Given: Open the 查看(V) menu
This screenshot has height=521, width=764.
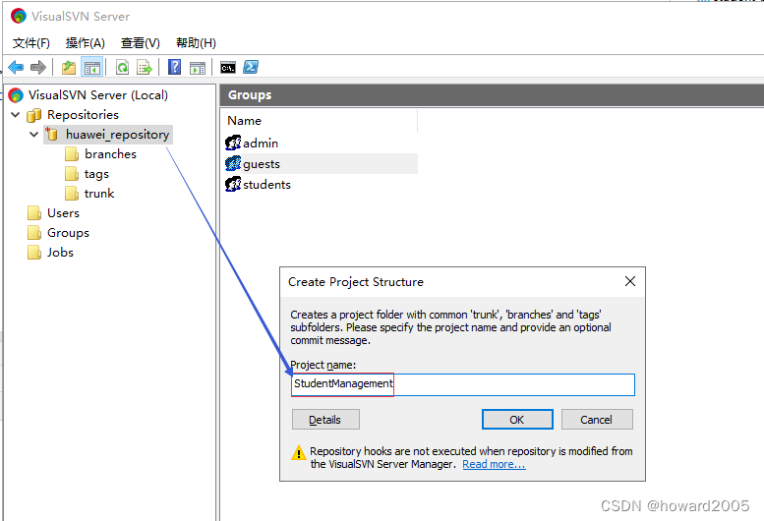Looking at the screenshot, I should 141,43.
